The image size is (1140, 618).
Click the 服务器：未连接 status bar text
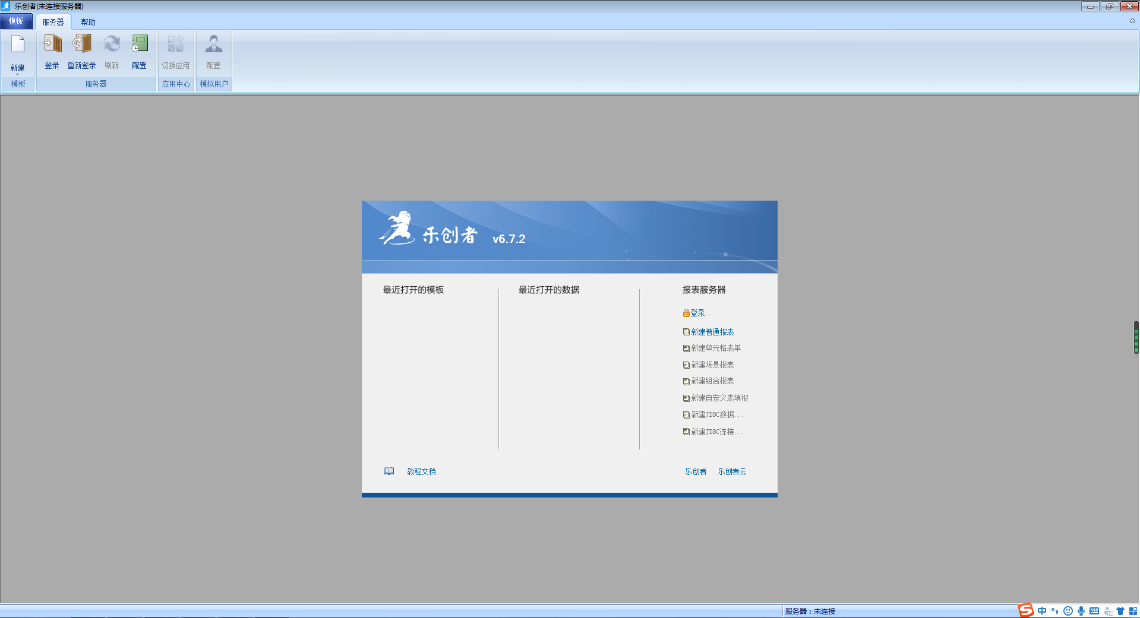tap(810, 611)
